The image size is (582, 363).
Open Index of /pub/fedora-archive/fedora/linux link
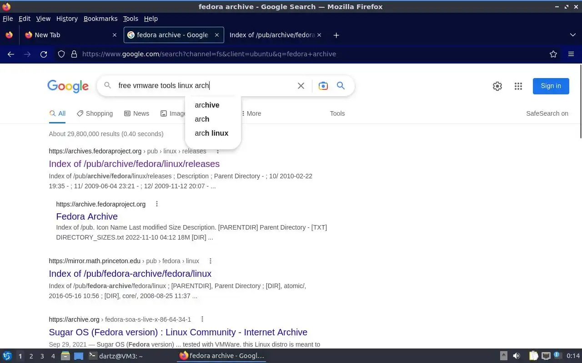(x=130, y=274)
